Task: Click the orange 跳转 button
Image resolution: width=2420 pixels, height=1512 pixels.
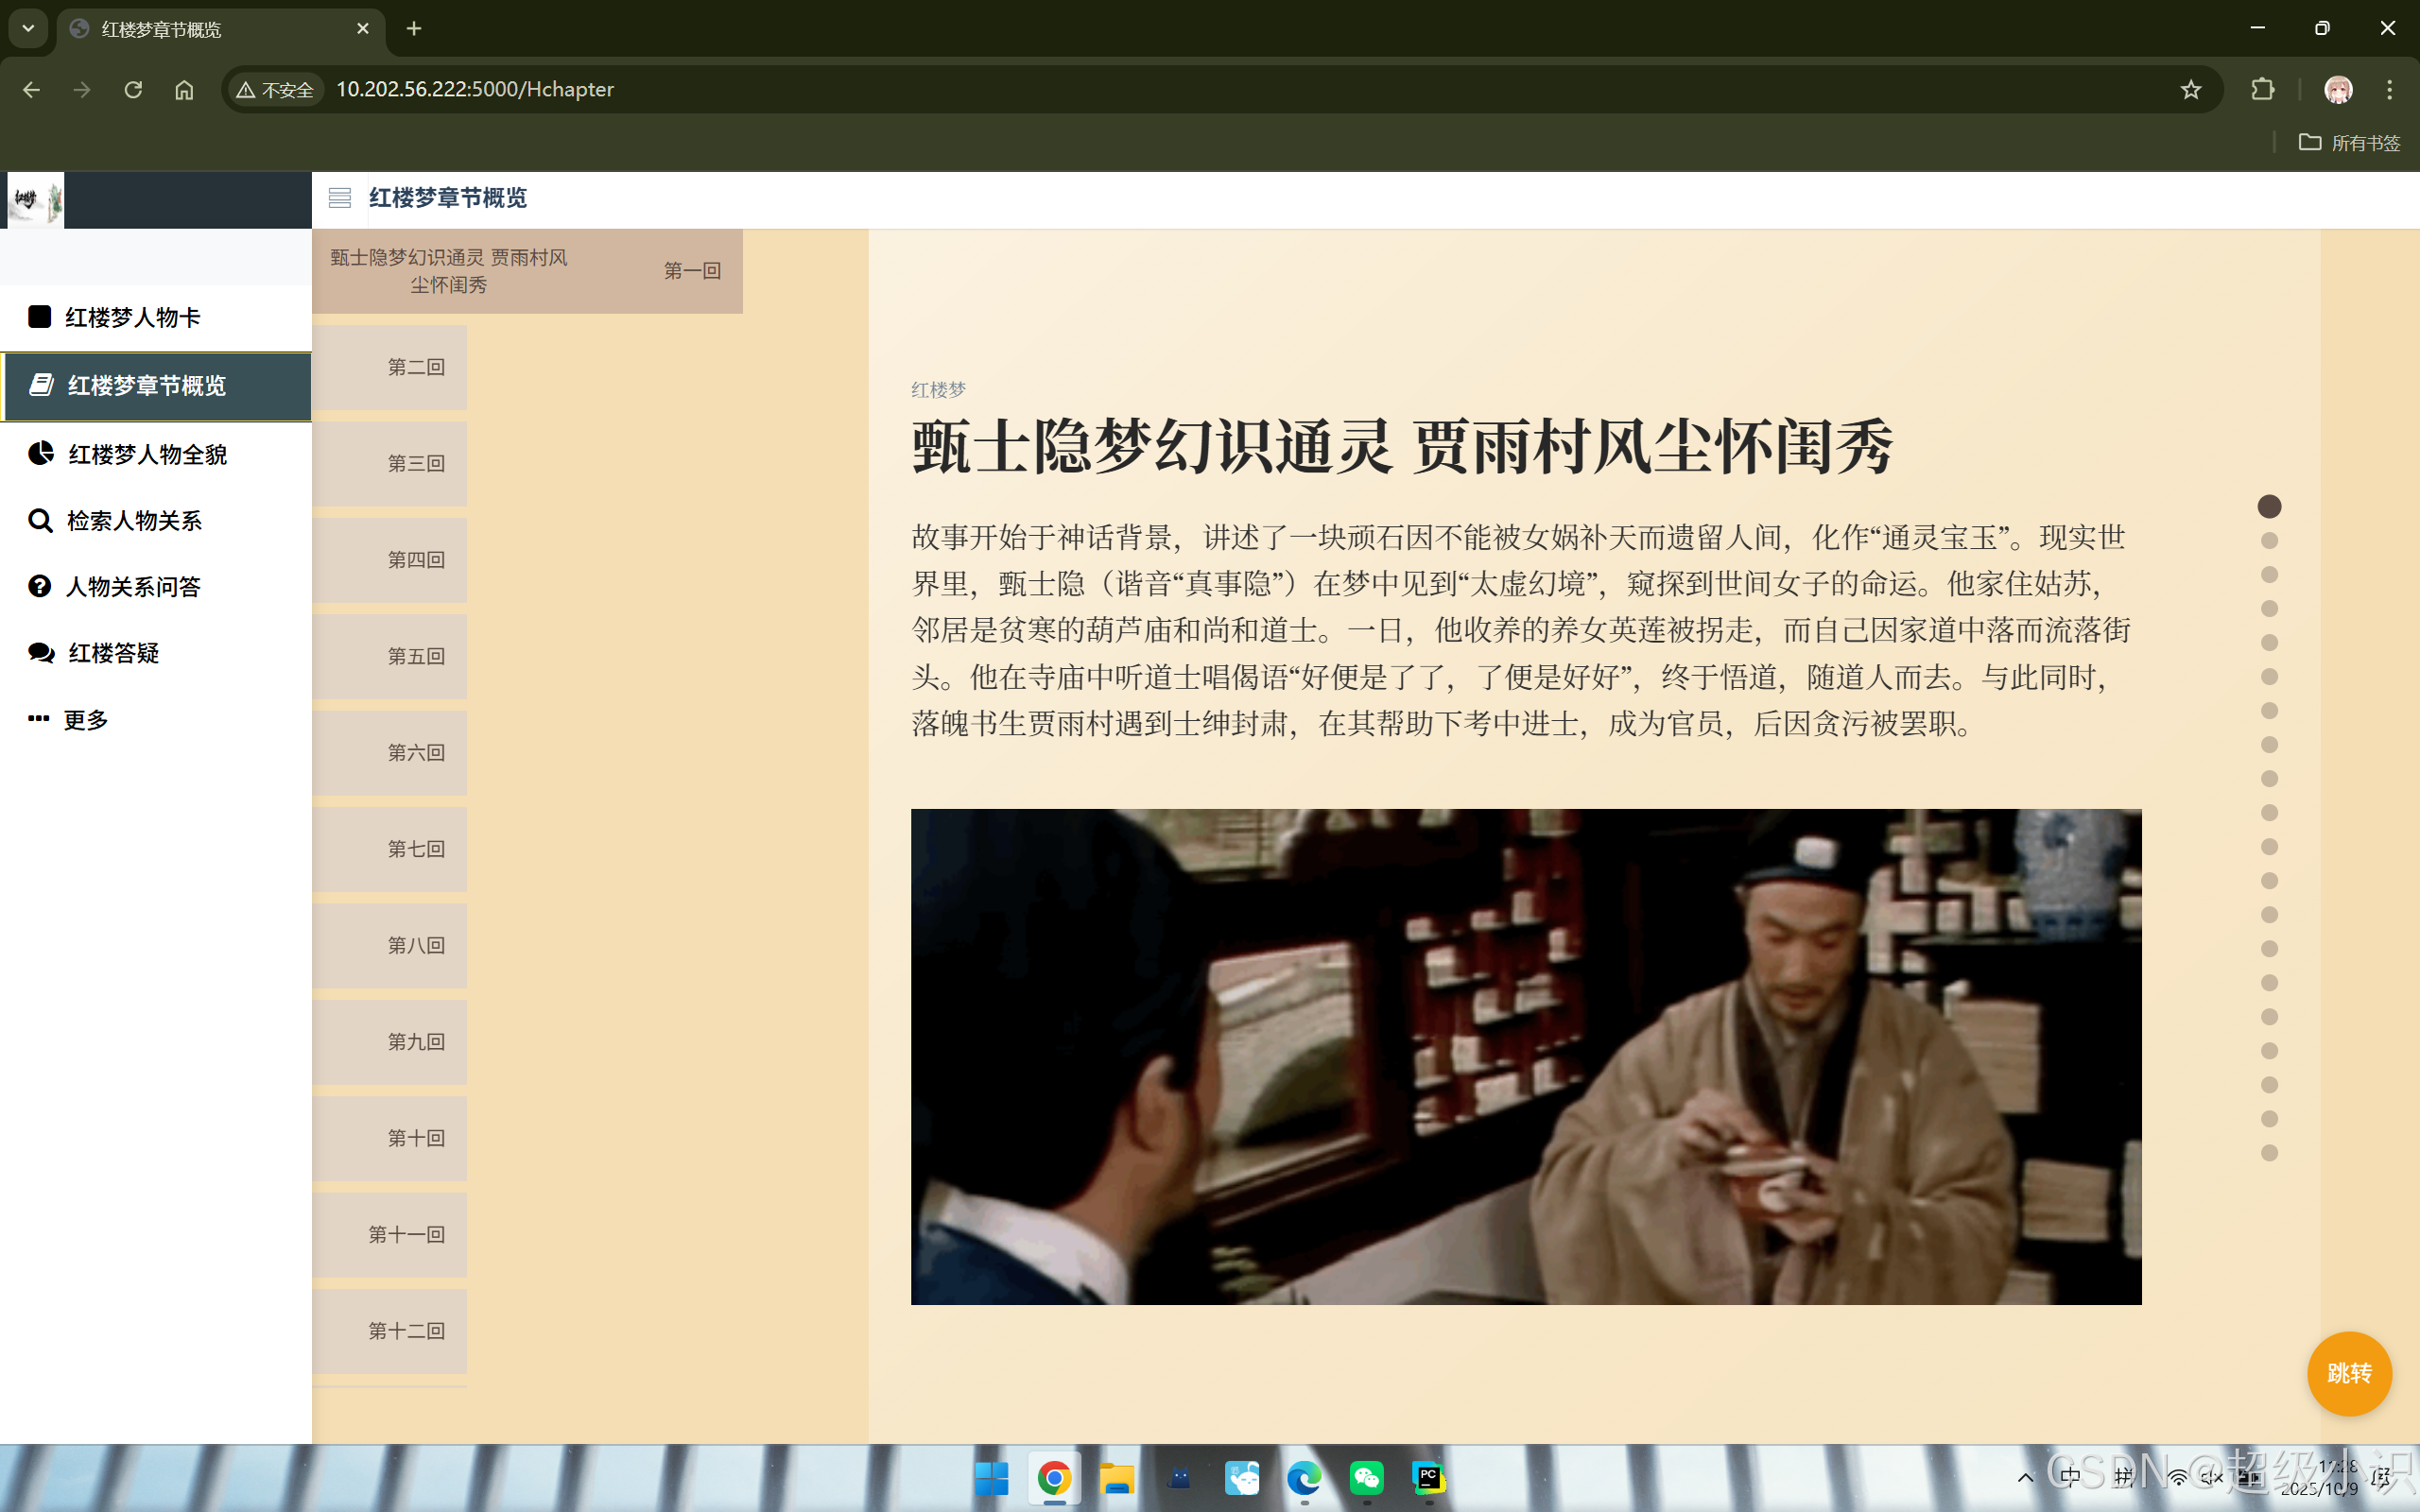Action: pyautogui.click(x=2348, y=1373)
